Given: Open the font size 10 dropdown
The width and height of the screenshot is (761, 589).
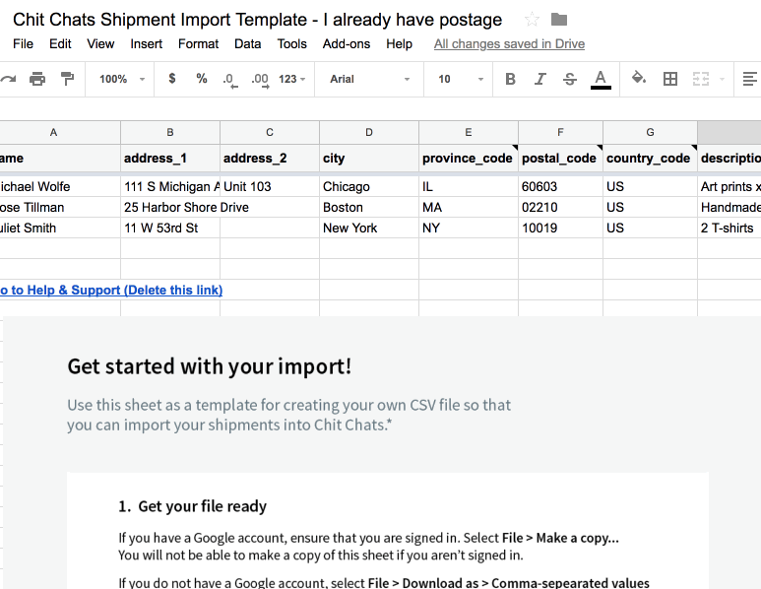Looking at the screenshot, I should [461, 79].
